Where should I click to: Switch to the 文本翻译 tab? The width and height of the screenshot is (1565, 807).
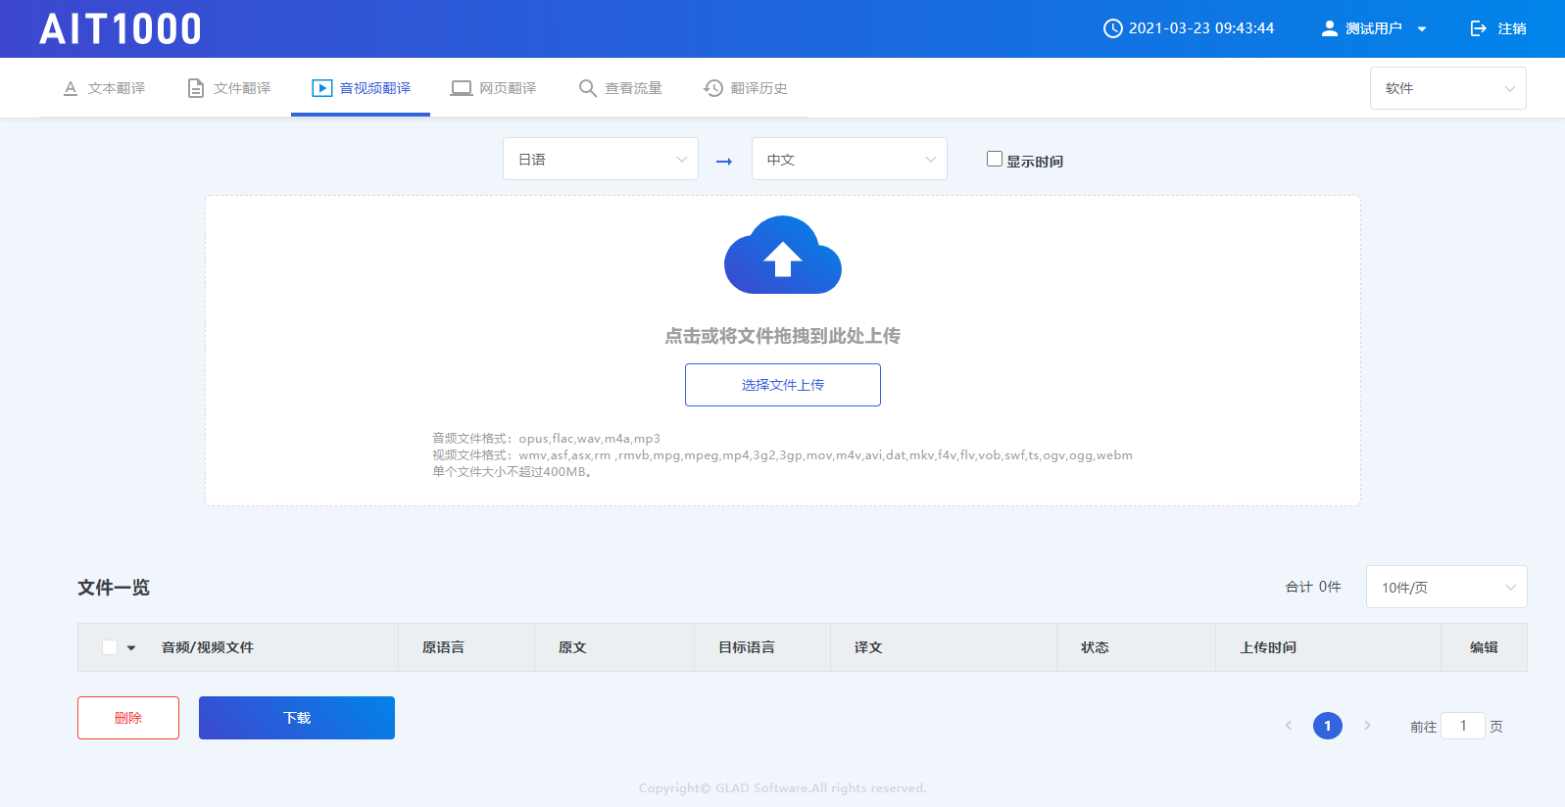pyautogui.click(x=104, y=88)
